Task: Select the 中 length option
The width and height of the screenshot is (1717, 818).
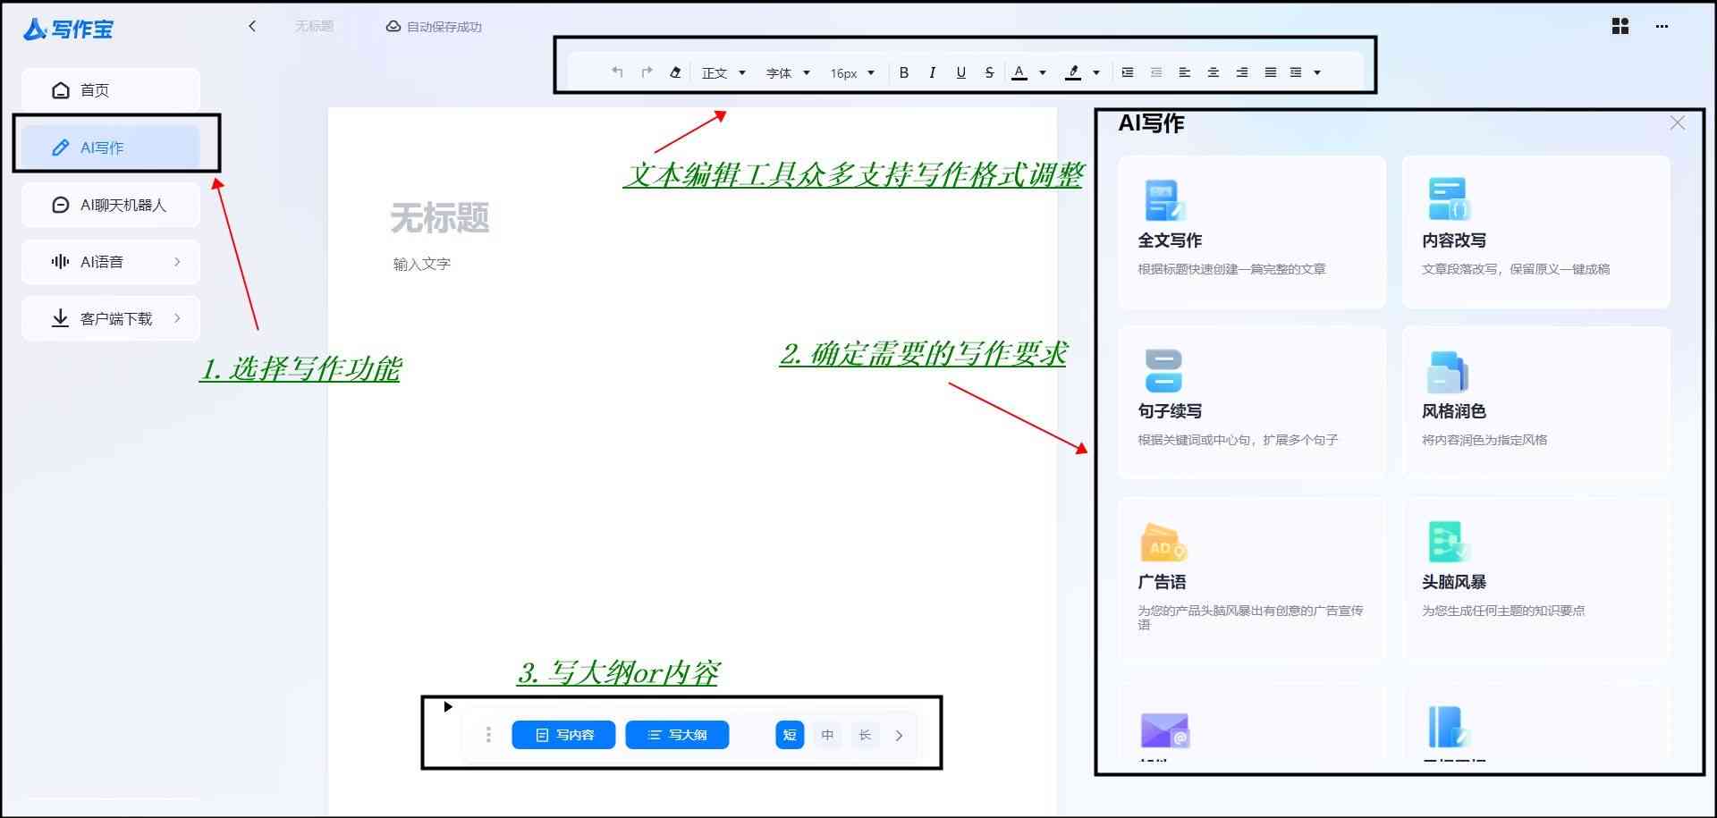Action: (x=827, y=735)
